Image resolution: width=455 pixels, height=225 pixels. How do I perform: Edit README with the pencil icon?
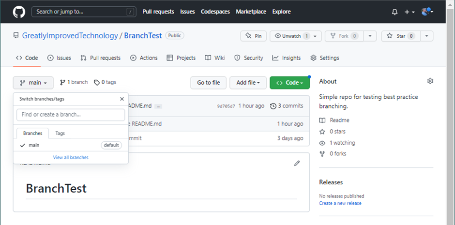[297, 163]
